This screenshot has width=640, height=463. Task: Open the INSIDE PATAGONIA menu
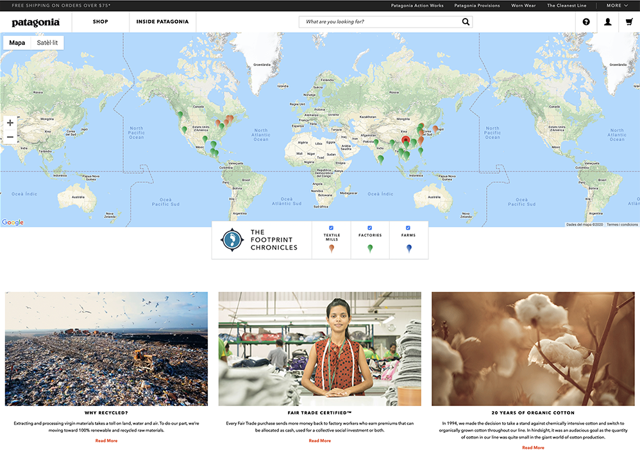pyautogui.click(x=162, y=22)
